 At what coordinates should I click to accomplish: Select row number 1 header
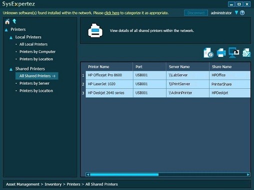click(x=83, y=75)
